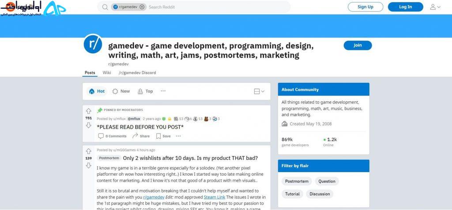Click the bear award icon on pinned post
Screen dimensions: 452x210
(x=206, y=118)
